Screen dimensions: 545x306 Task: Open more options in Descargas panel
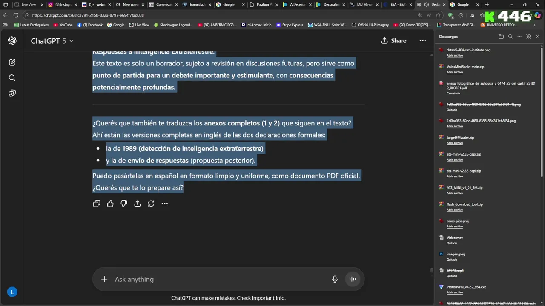coord(519,37)
